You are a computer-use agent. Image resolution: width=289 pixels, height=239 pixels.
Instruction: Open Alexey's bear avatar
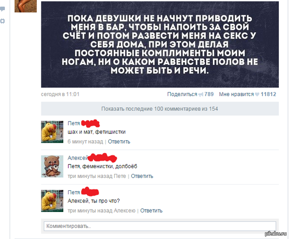52,166
